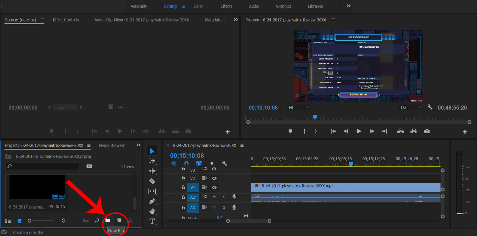Open the Media Browser tab
The image size is (477, 236).
pos(111,145)
